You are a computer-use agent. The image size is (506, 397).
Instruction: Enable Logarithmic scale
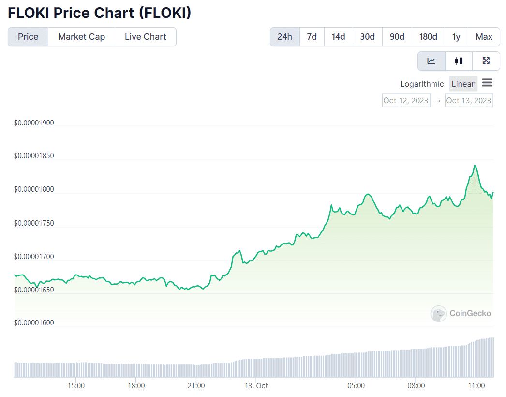[422, 84]
